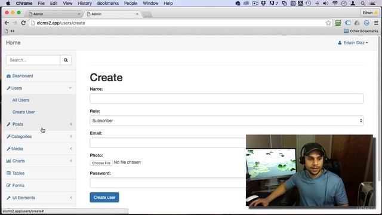This screenshot has width=382, height=215.
Task: Click the Wi-Fi icon in menu bar
Action: coord(335,3)
